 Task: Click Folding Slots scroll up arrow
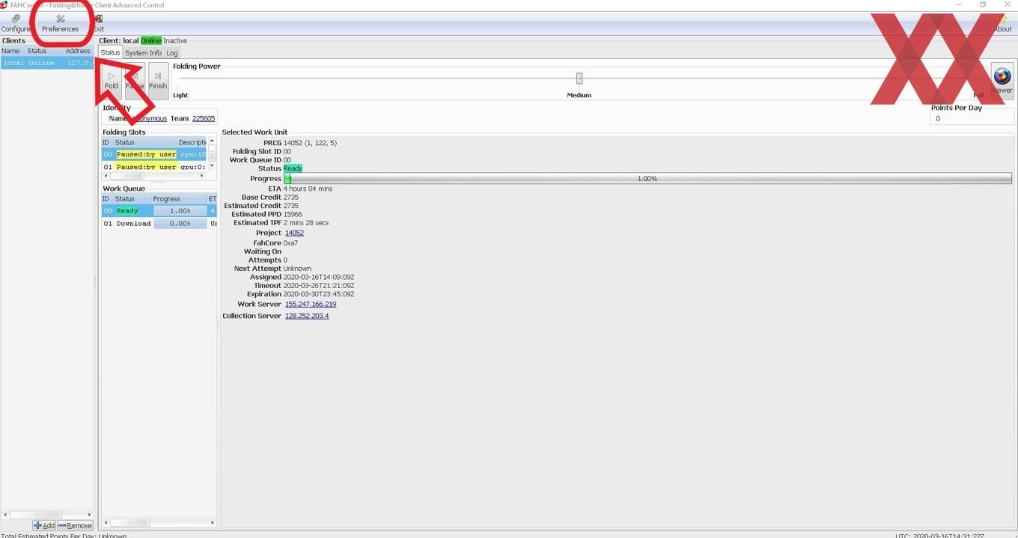tap(212, 141)
